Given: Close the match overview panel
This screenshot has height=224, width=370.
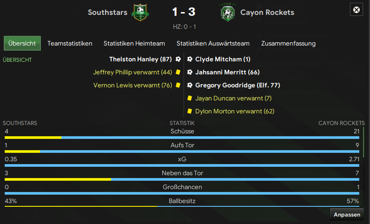Looking at the screenshot, I should click(357, 10).
